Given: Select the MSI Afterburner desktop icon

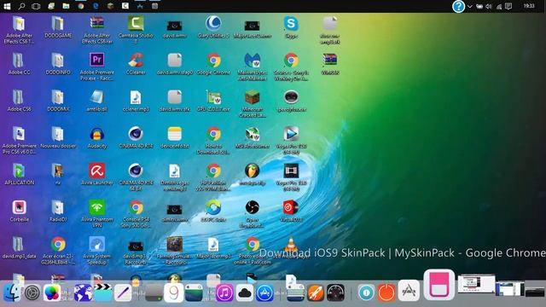Looking at the screenshot, I should pos(253,134).
